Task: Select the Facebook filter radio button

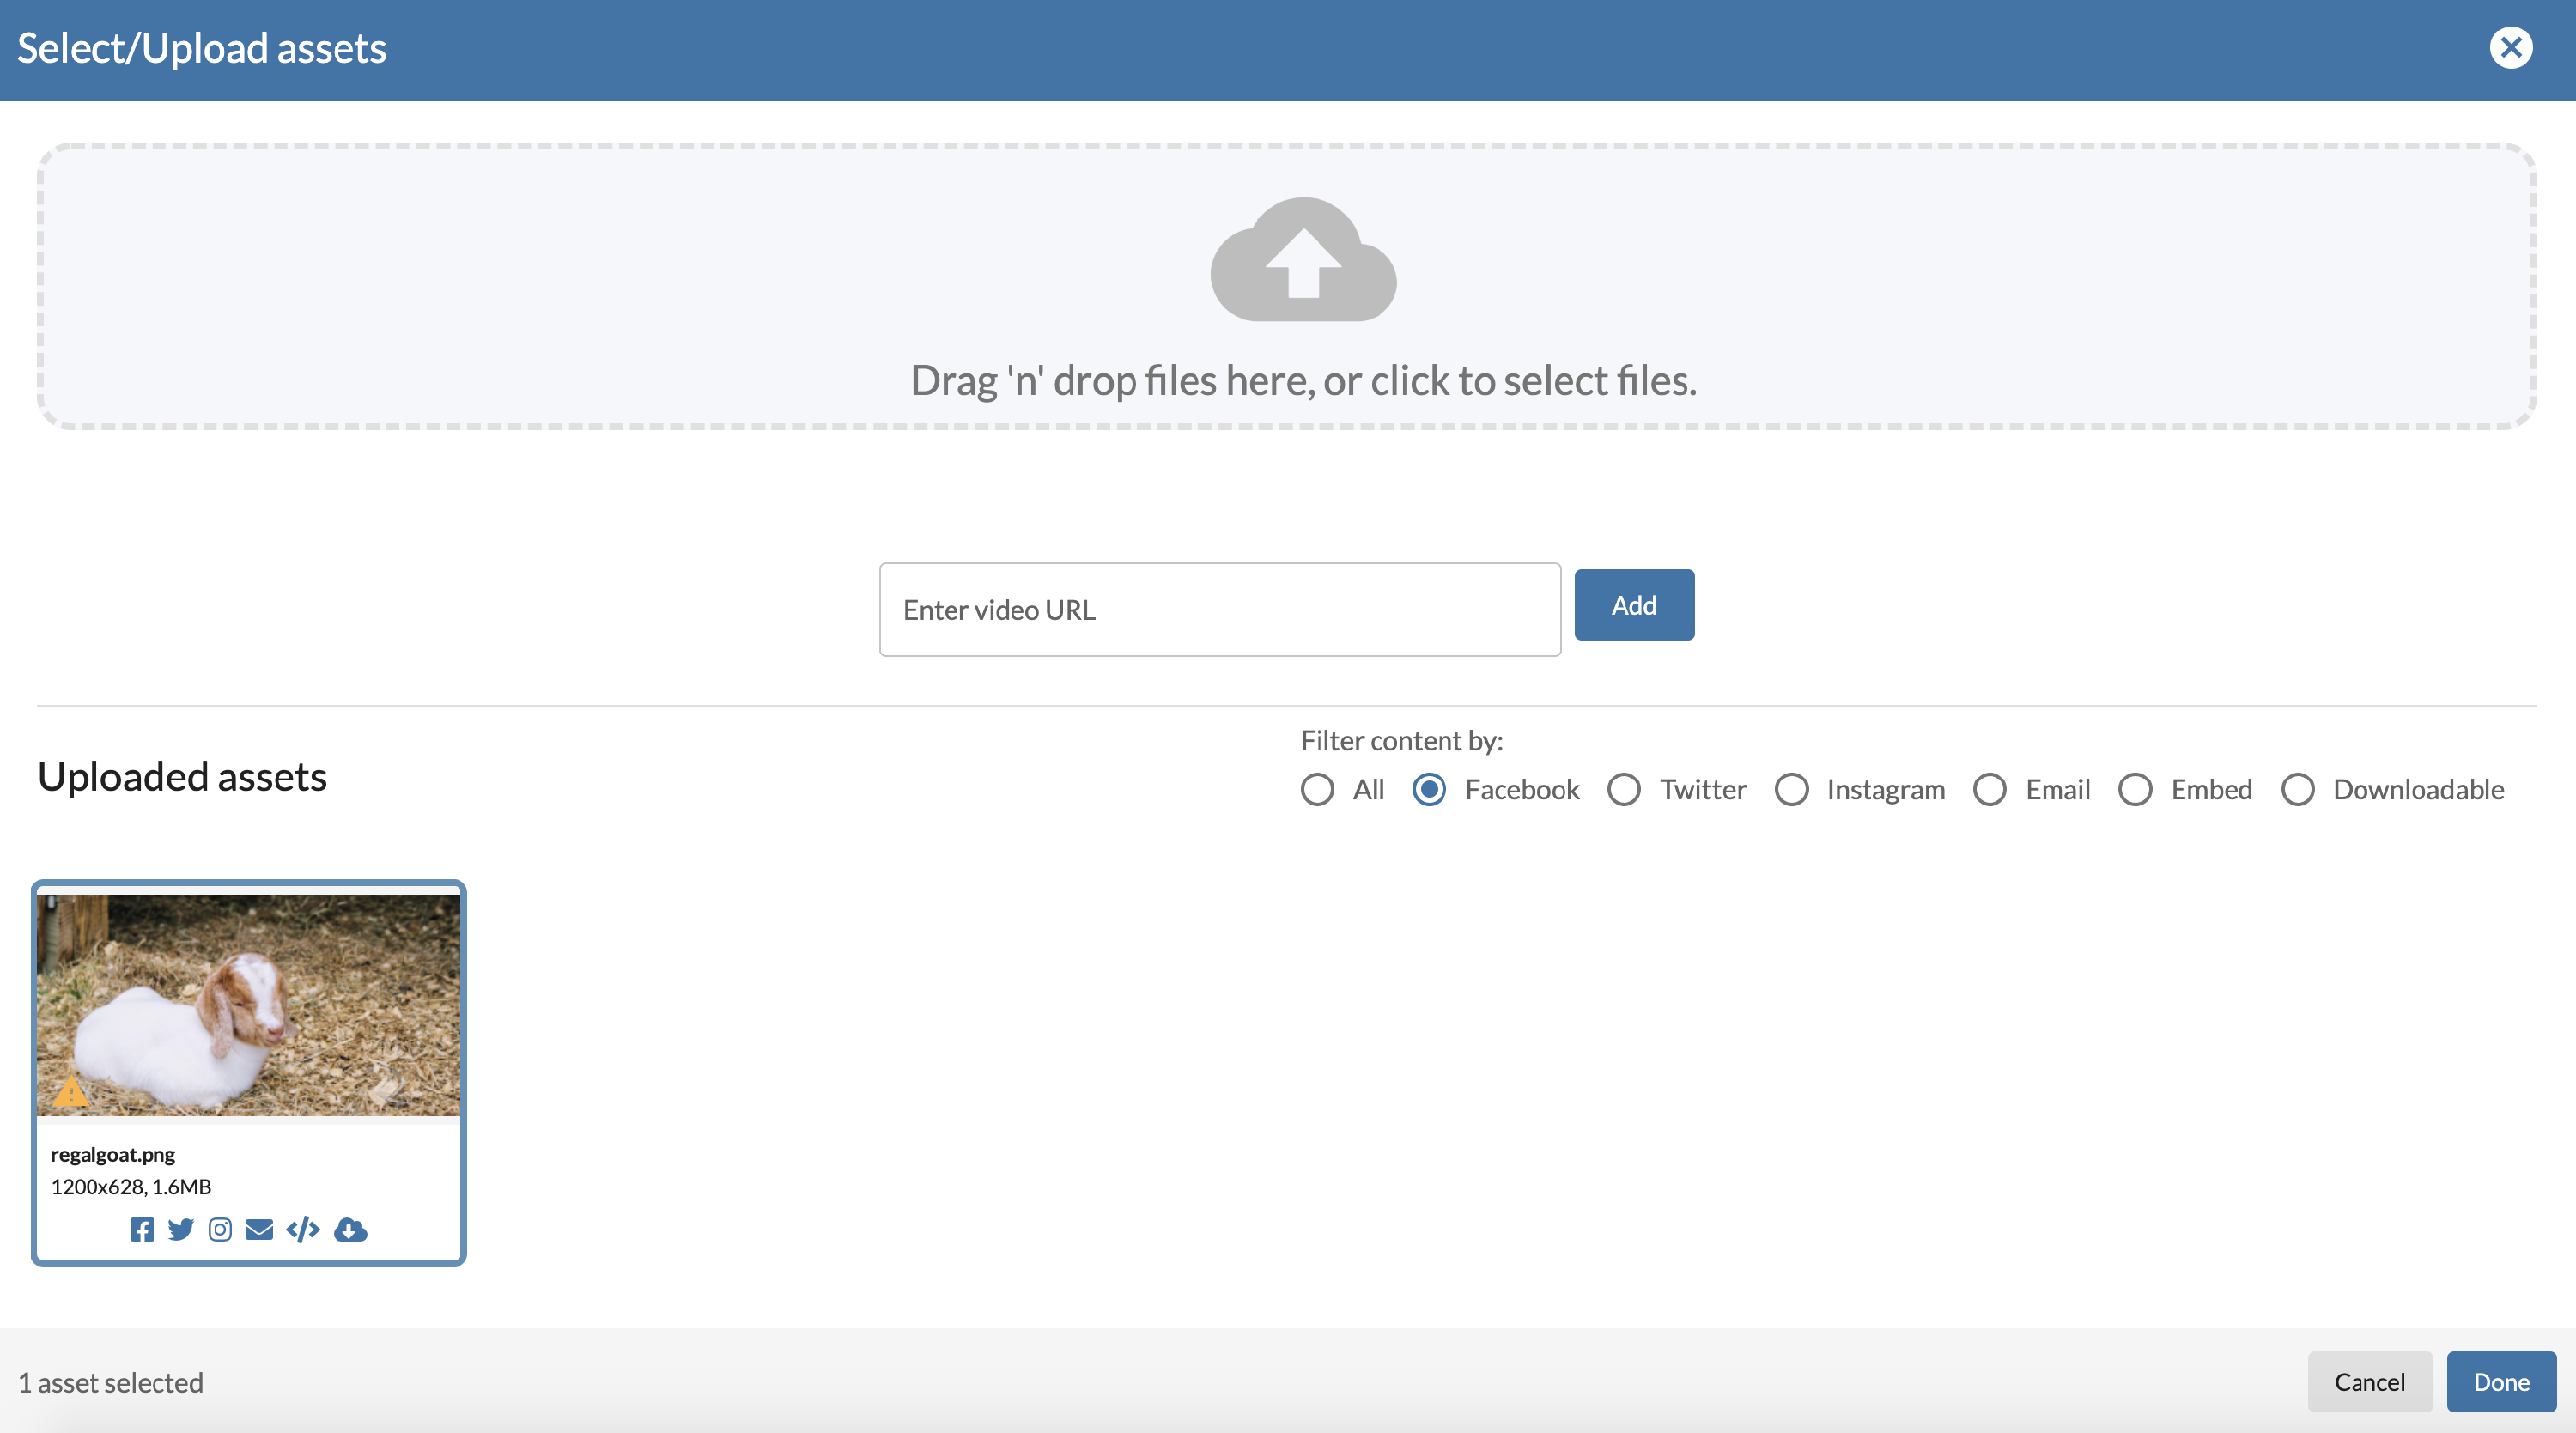Action: click(1429, 789)
